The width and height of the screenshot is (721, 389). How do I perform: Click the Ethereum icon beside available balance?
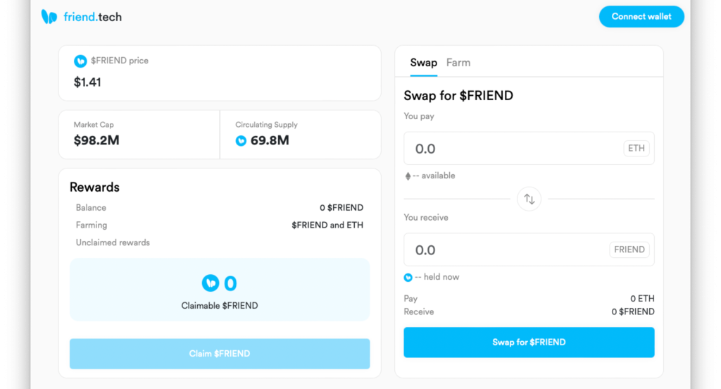[x=408, y=176]
